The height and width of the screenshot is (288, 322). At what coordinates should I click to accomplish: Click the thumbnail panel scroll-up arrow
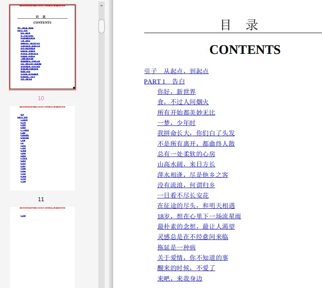click(x=102, y=5)
